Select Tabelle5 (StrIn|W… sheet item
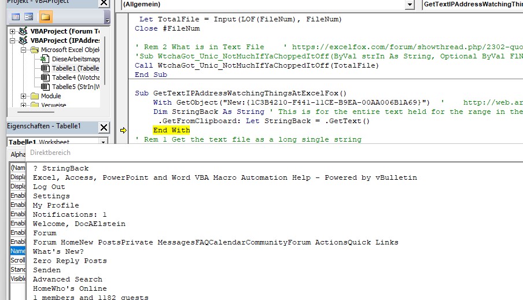This screenshot has height=300, width=523. pyautogui.click(x=76, y=87)
